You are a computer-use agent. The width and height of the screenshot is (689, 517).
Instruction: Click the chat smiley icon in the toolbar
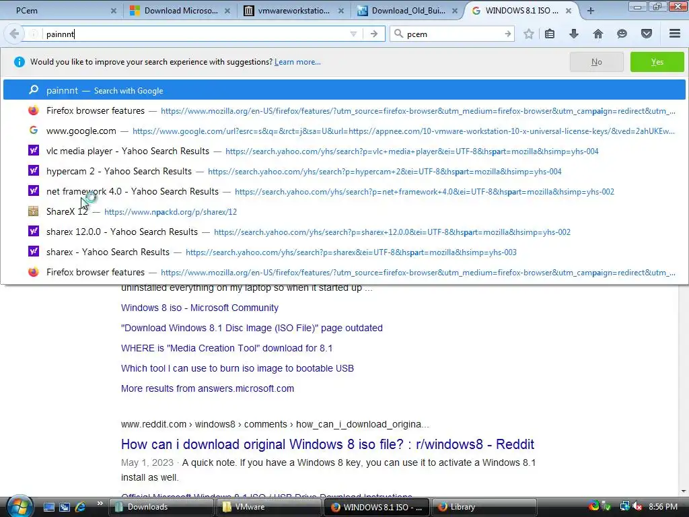[x=622, y=34]
